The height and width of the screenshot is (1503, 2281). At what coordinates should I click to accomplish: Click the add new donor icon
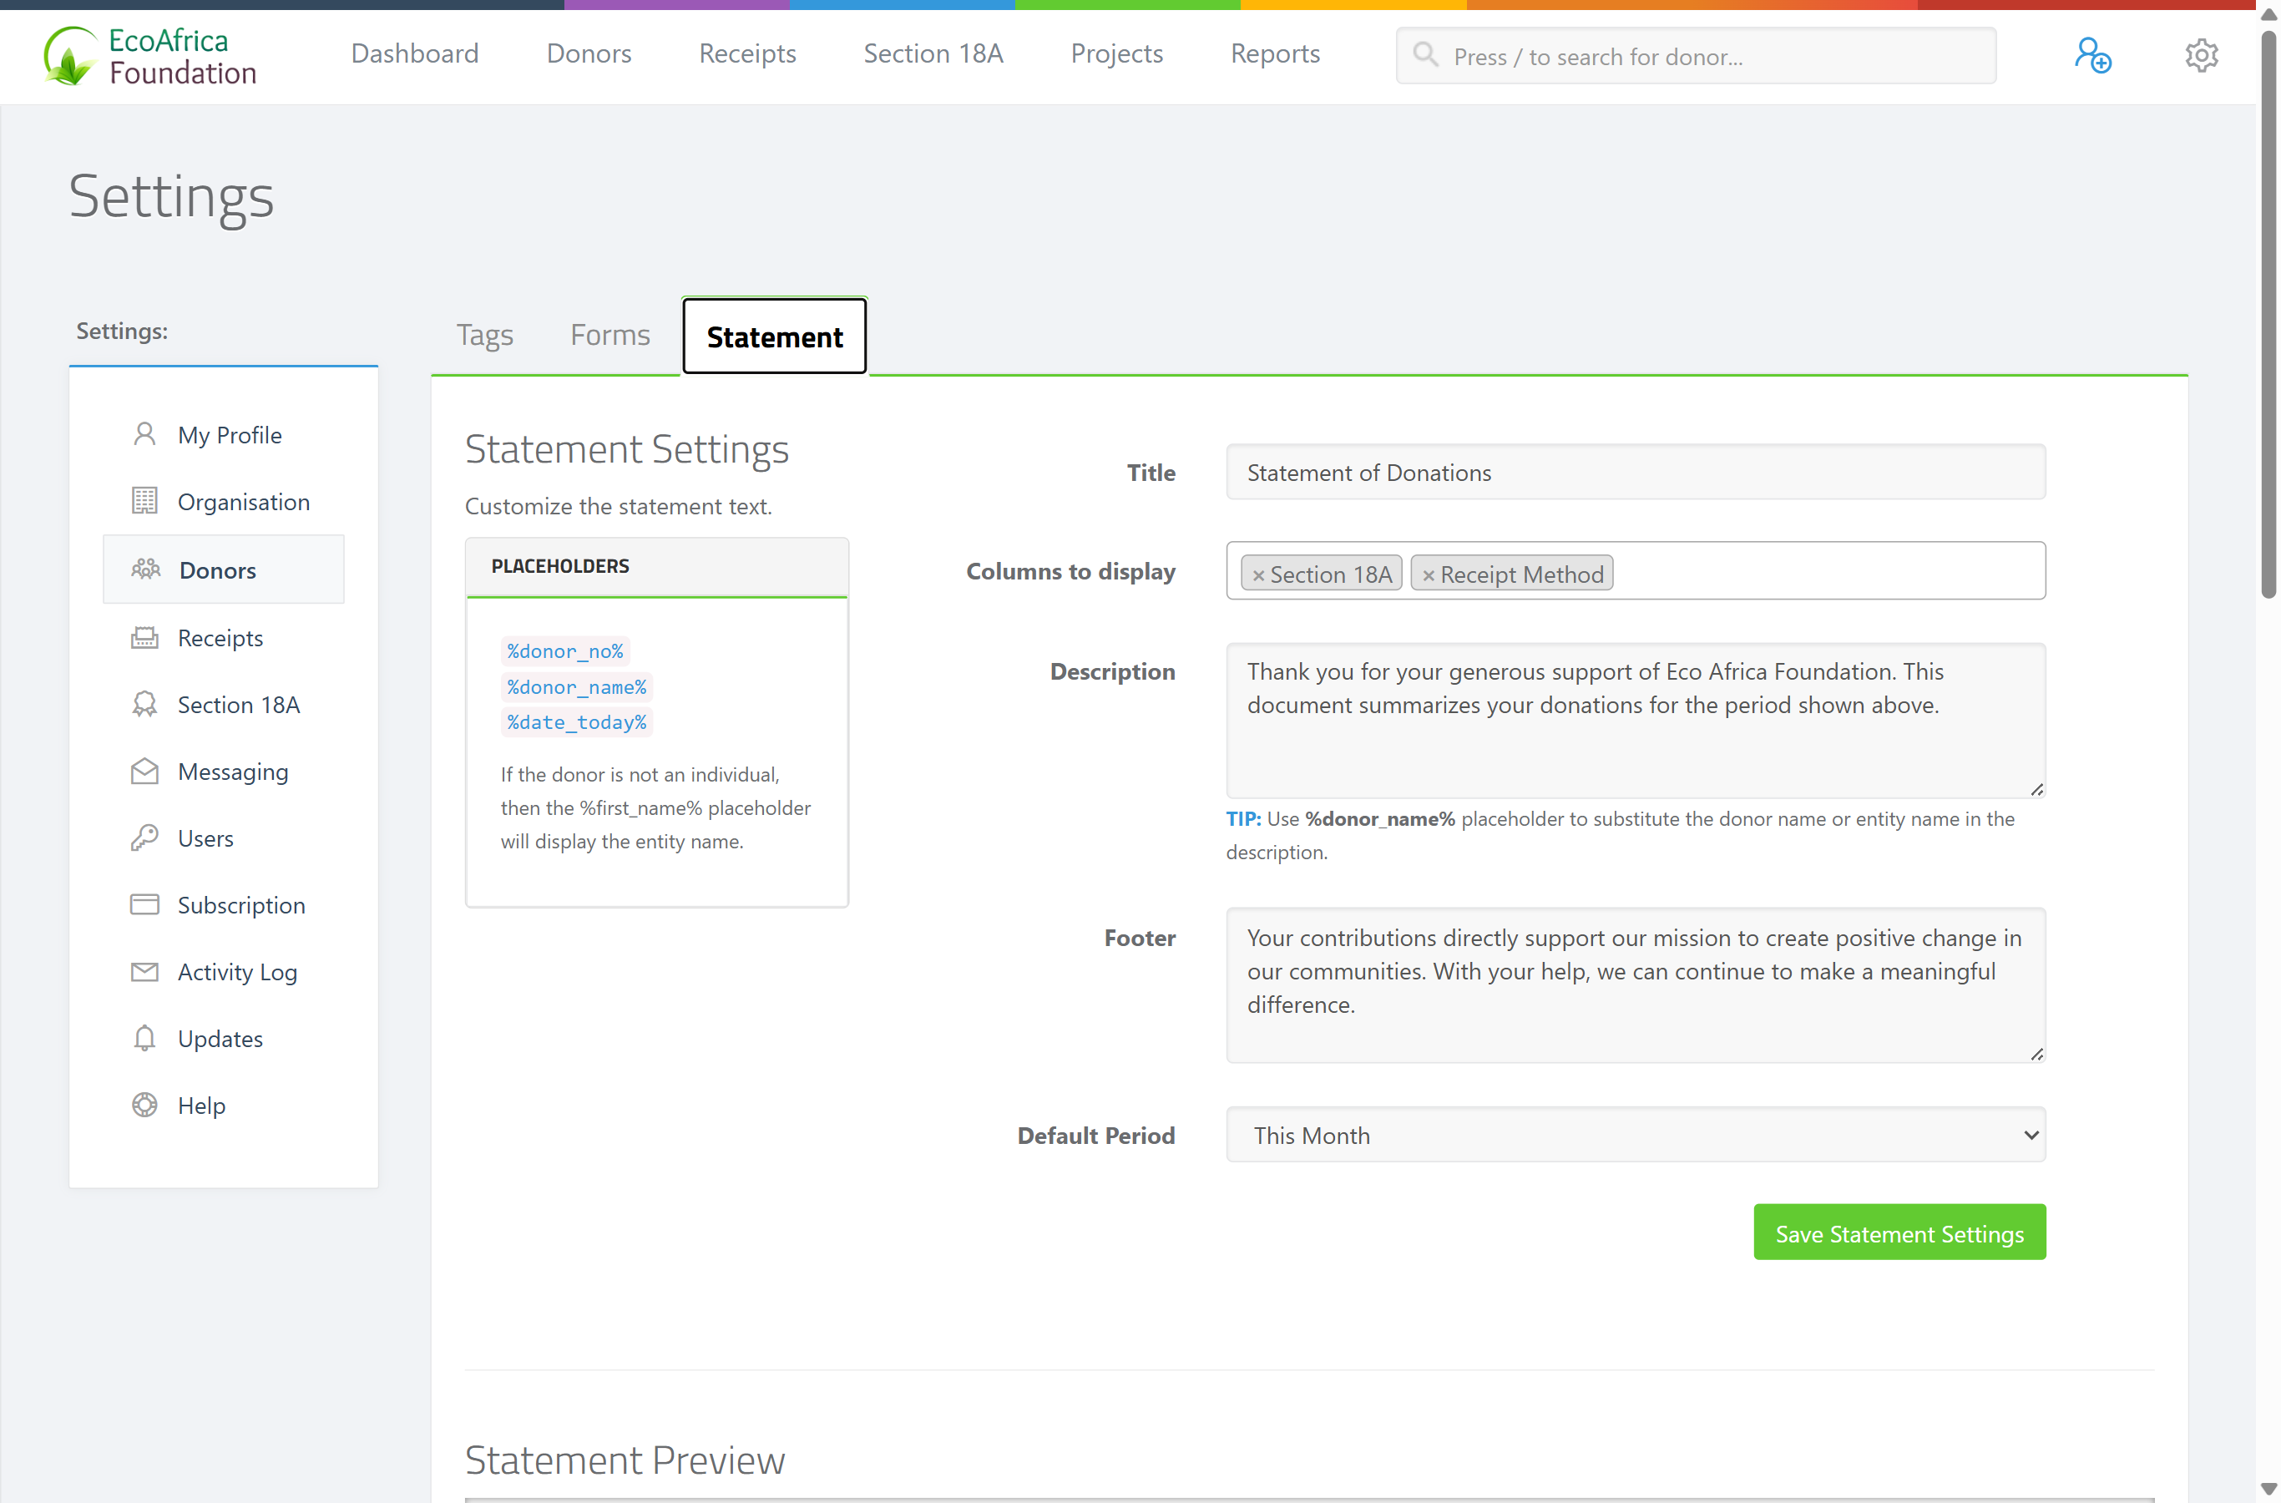pyautogui.click(x=2092, y=56)
